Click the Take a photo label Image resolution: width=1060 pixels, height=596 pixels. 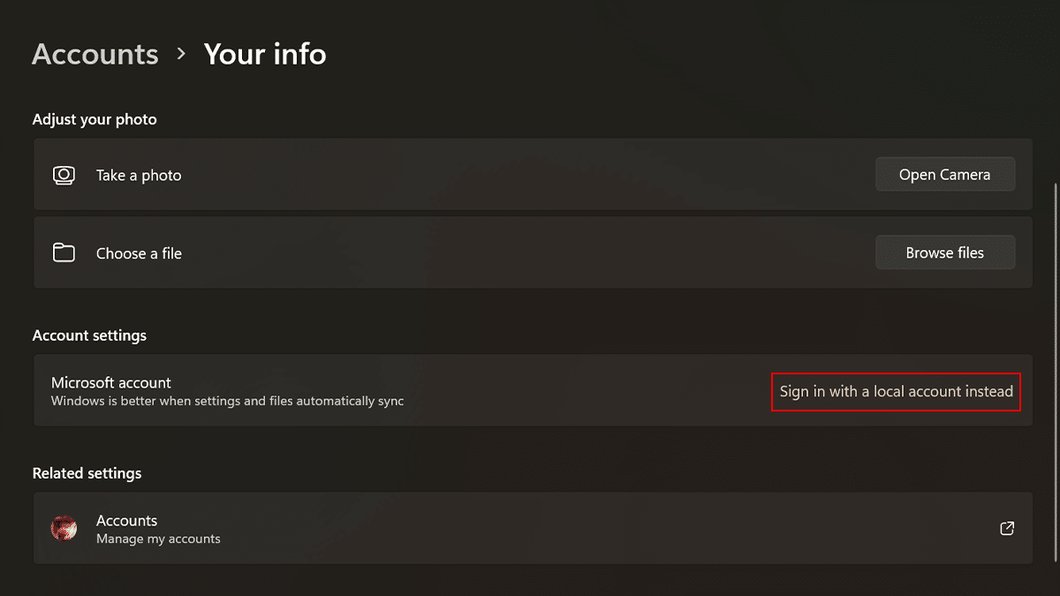[x=139, y=176]
